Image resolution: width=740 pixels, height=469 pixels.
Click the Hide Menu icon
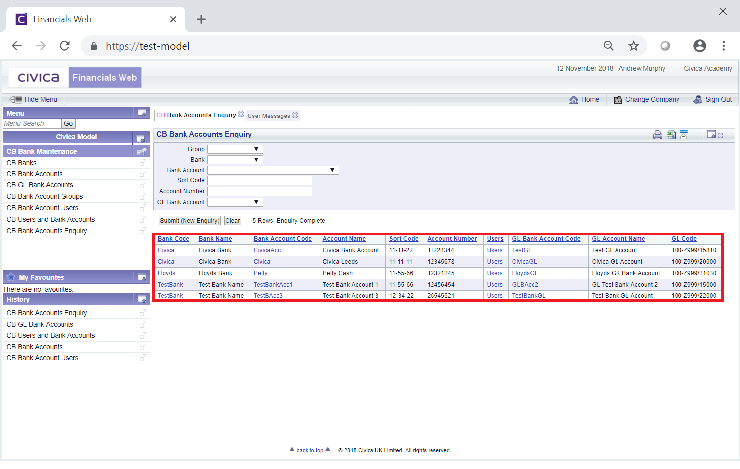(x=16, y=99)
